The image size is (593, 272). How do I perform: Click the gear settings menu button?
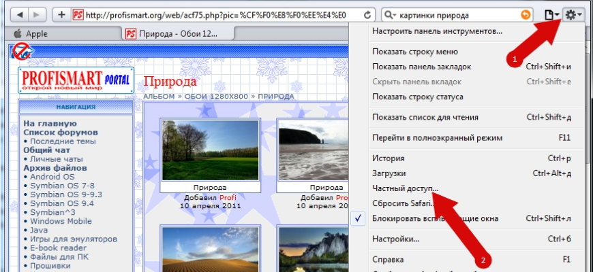573,15
